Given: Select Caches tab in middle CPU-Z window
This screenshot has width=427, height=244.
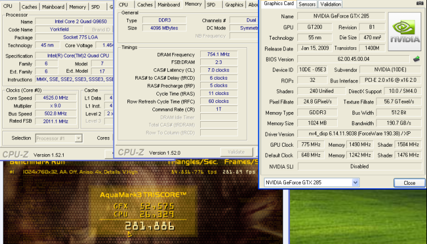Looking at the screenshot, I should pos(145,5).
